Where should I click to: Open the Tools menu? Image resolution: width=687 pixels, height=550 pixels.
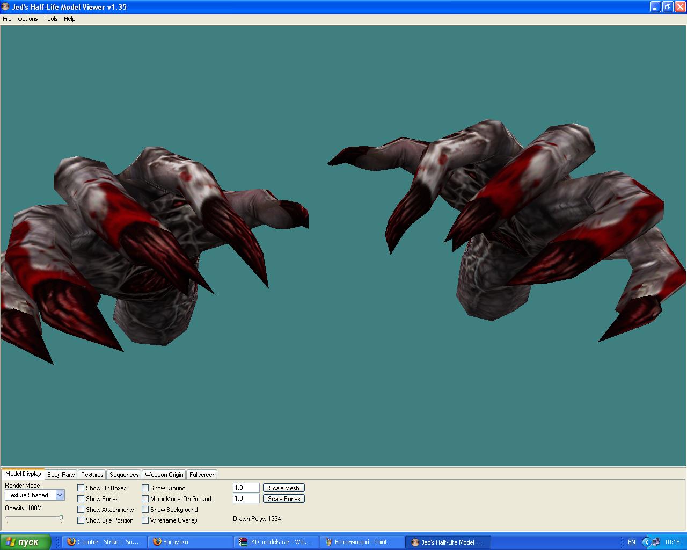coord(51,19)
